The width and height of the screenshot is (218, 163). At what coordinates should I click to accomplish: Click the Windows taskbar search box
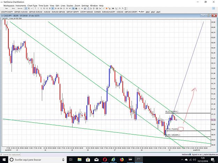37,160
